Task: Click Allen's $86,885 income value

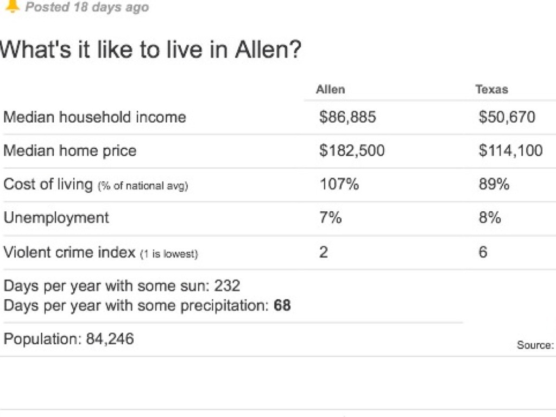Action: pyautogui.click(x=347, y=117)
